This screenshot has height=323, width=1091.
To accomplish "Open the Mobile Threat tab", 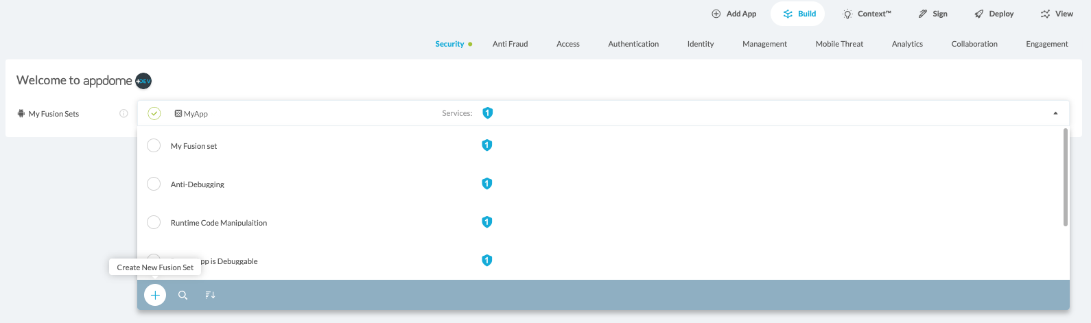I will click(x=839, y=44).
